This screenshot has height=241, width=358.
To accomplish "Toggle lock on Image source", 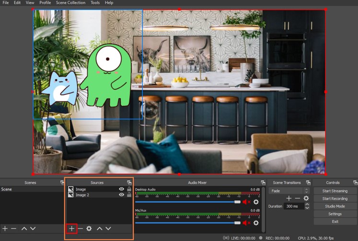I will [x=129, y=190].
